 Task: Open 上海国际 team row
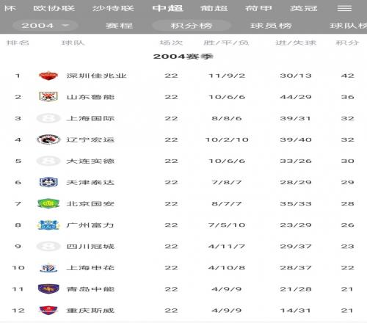[183, 118]
